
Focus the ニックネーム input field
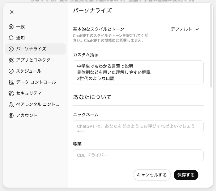pos(138,126)
